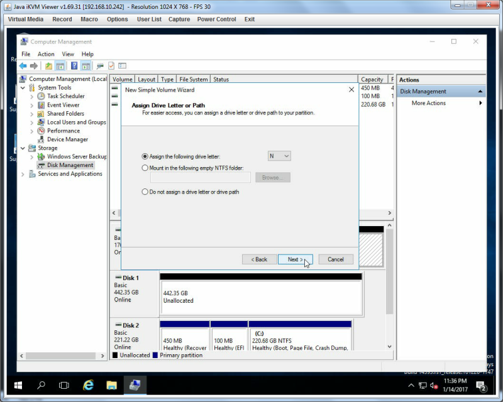Open the View menu
Screen dimensions: 503x402
point(68,54)
